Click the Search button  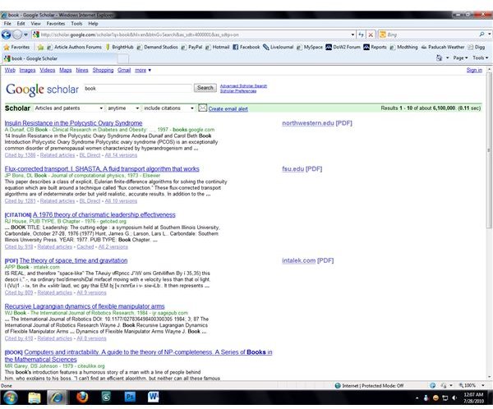205,88
